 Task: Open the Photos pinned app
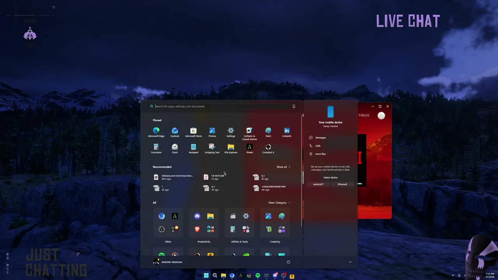pos(212,132)
